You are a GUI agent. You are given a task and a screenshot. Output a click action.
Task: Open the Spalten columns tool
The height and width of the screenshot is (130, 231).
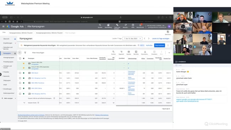point(129,53)
